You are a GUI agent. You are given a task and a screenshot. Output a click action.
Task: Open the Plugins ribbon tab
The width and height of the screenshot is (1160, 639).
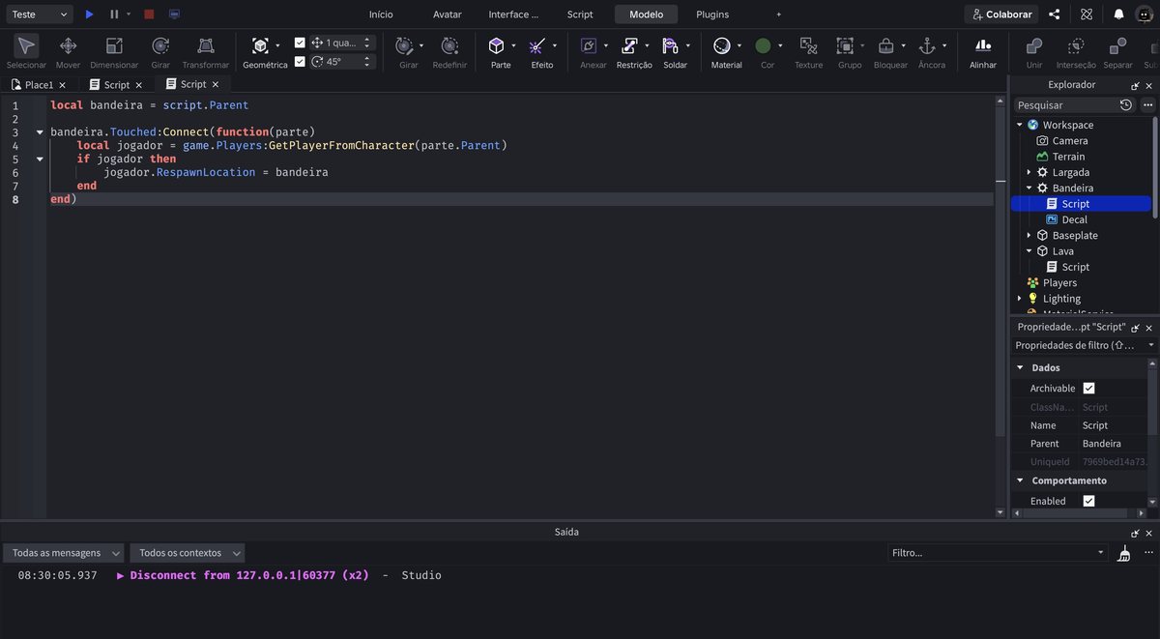coord(712,15)
